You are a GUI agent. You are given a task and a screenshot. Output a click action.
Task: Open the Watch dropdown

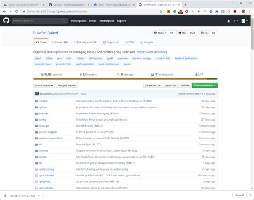point(160,33)
